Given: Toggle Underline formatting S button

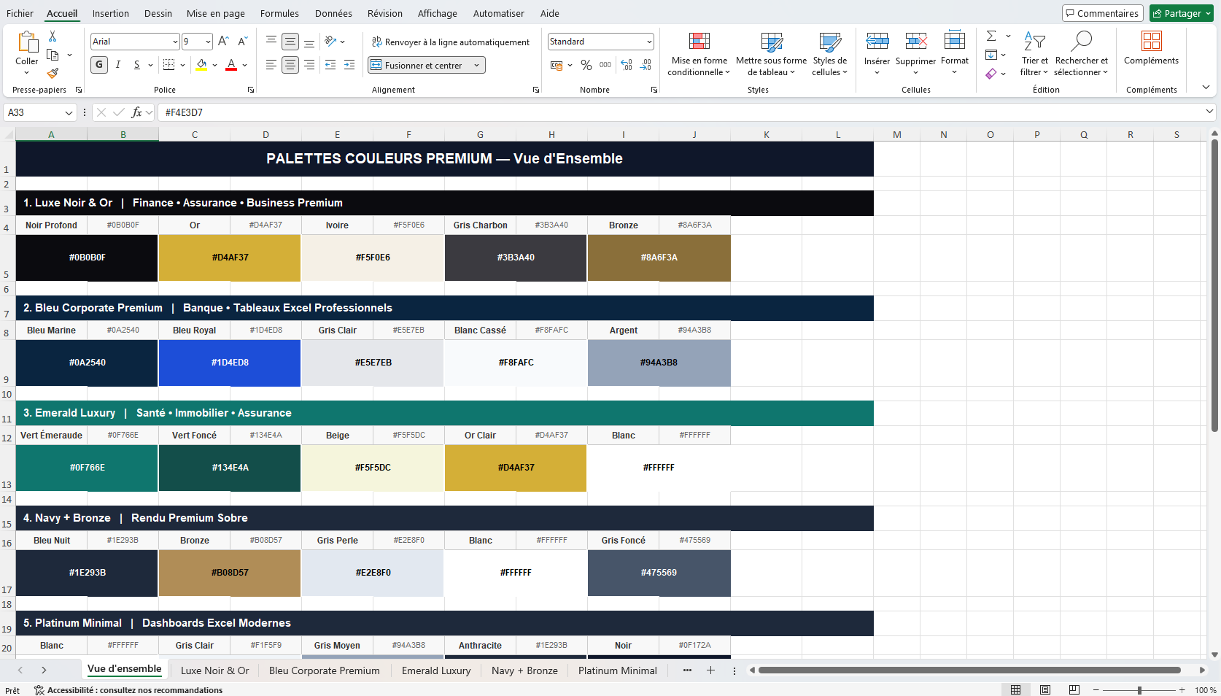Looking at the screenshot, I should click(136, 65).
